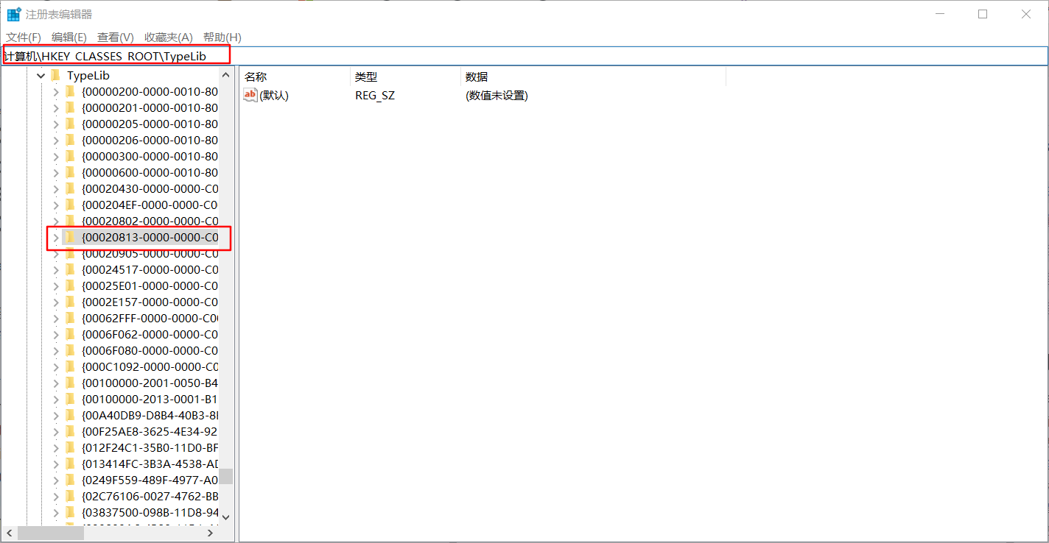Select the {00020905-0000-0000-C0 key label
1049x543 pixels.
150,253
